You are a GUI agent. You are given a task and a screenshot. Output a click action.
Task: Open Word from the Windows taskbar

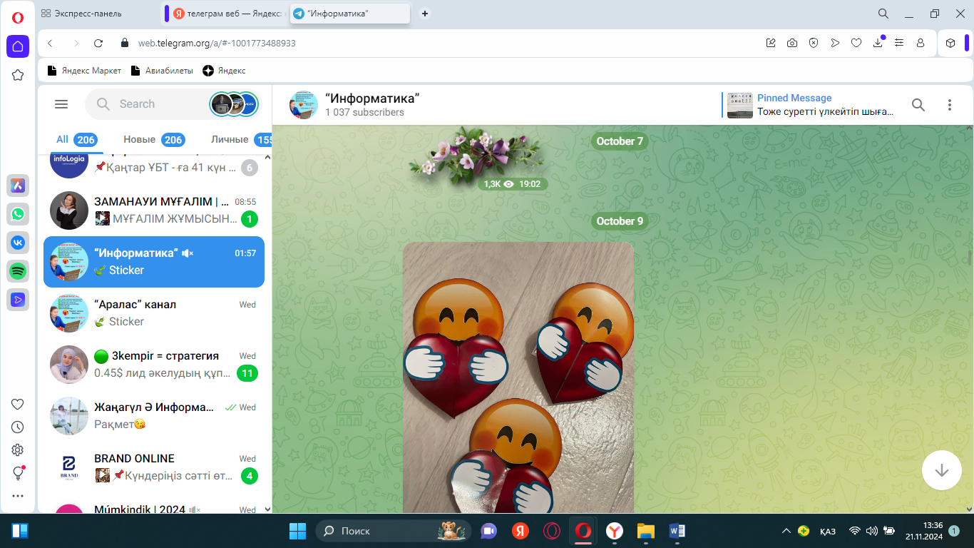[677, 531]
